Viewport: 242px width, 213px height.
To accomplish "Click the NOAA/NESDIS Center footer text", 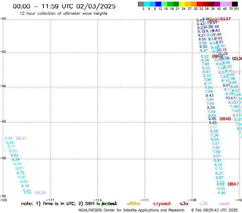I will coord(131,210).
